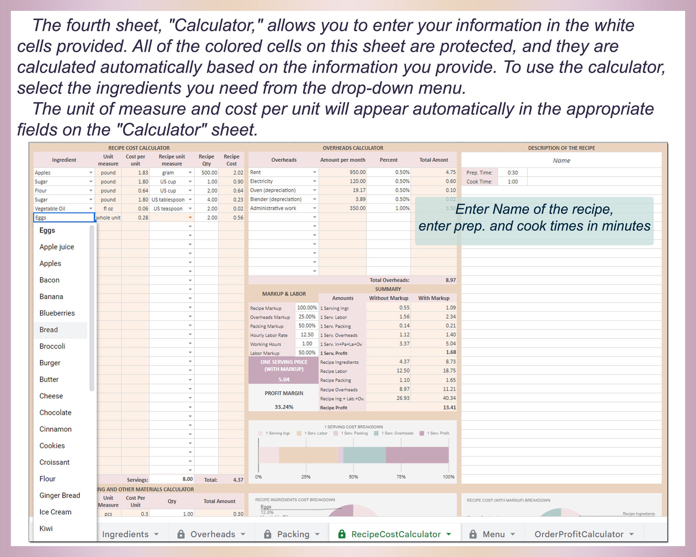Open the OrderProfitCalculator sheet tab

coord(579,534)
